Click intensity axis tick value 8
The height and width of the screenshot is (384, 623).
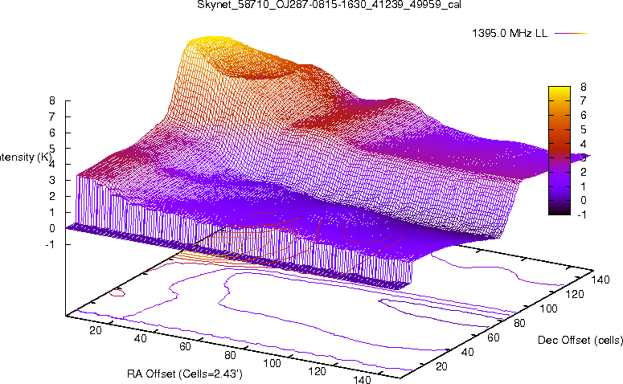coord(52,101)
